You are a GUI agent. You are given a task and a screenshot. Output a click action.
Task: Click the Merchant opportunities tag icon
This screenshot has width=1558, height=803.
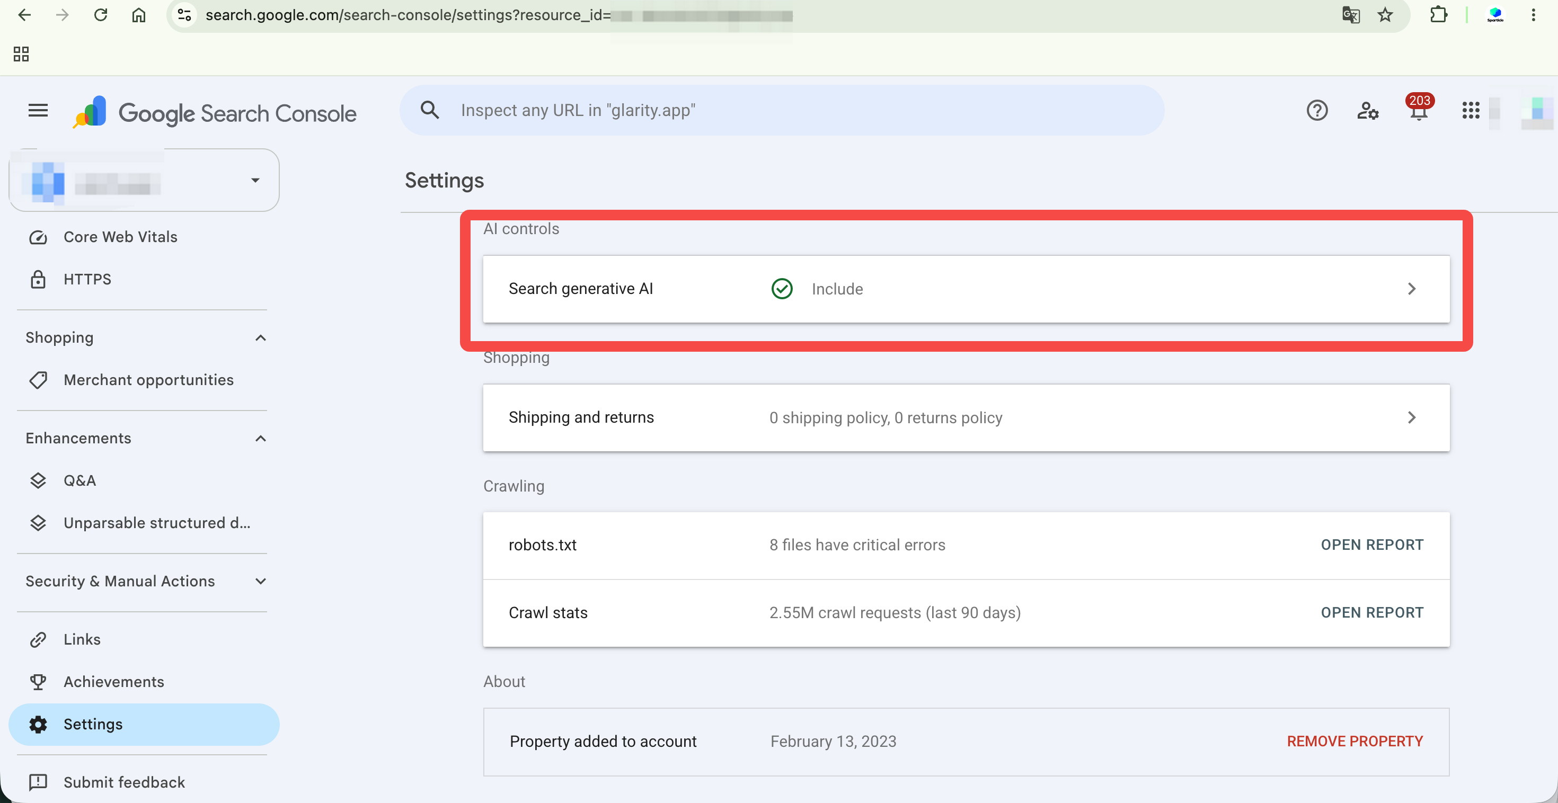38,380
